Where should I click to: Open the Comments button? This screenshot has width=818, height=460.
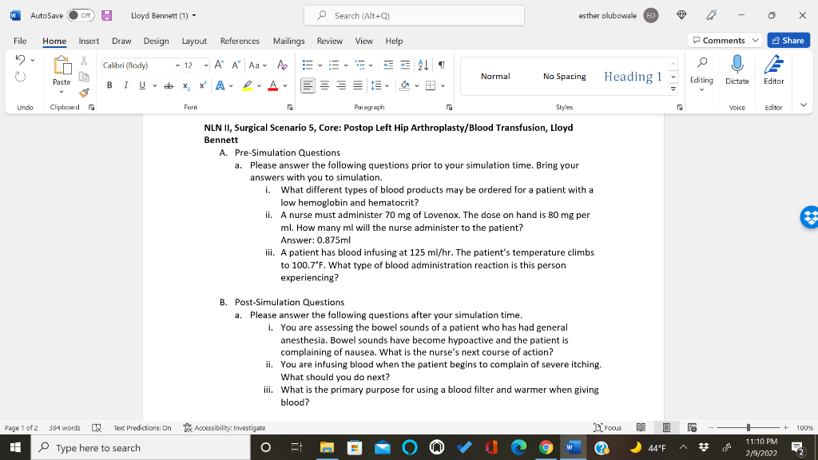pyautogui.click(x=724, y=40)
